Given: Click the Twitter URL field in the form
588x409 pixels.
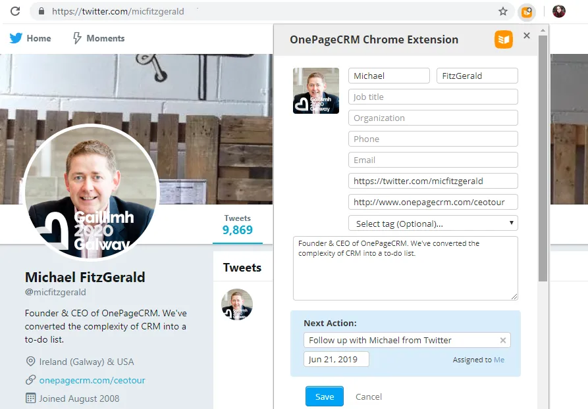Looking at the screenshot, I should coord(433,181).
